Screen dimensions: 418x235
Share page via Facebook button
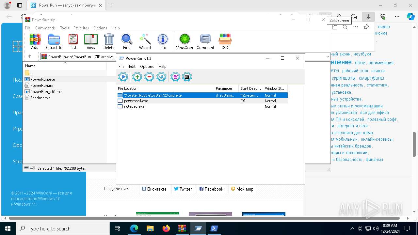(x=211, y=189)
